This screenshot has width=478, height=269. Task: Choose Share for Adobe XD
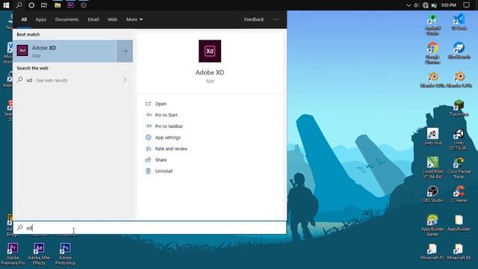(161, 160)
